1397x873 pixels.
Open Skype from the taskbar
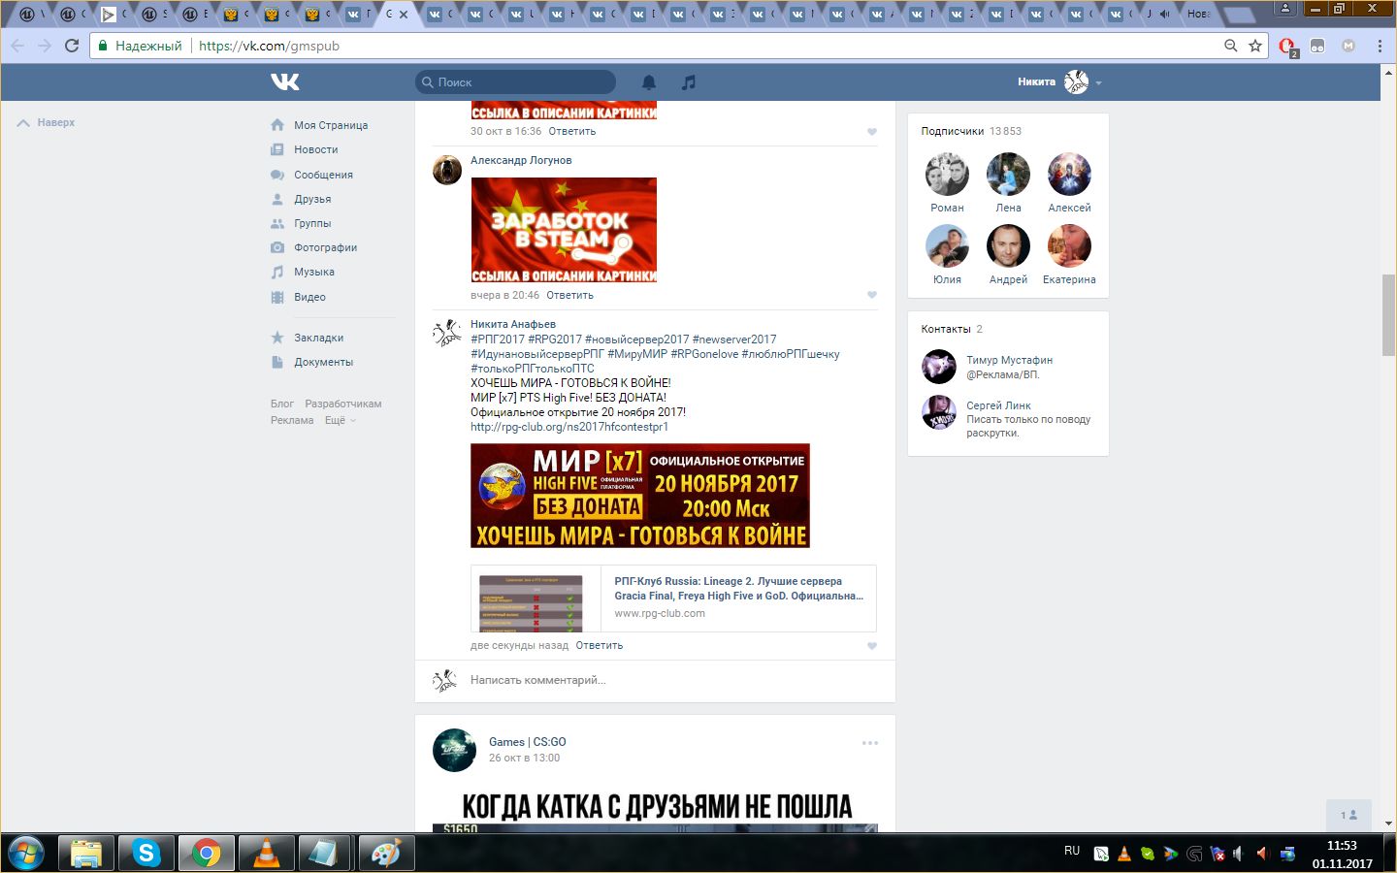[x=146, y=854]
